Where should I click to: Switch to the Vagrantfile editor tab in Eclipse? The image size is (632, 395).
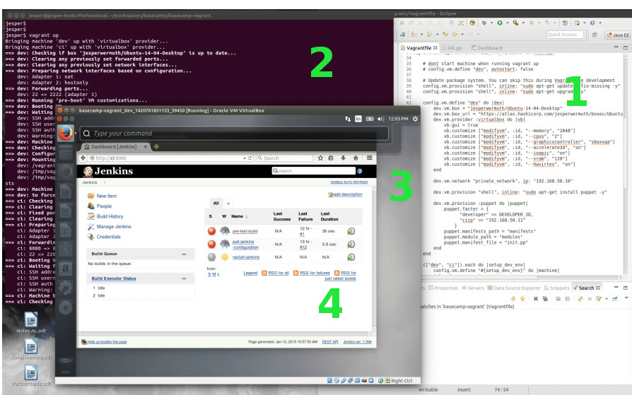pyautogui.click(x=419, y=47)
